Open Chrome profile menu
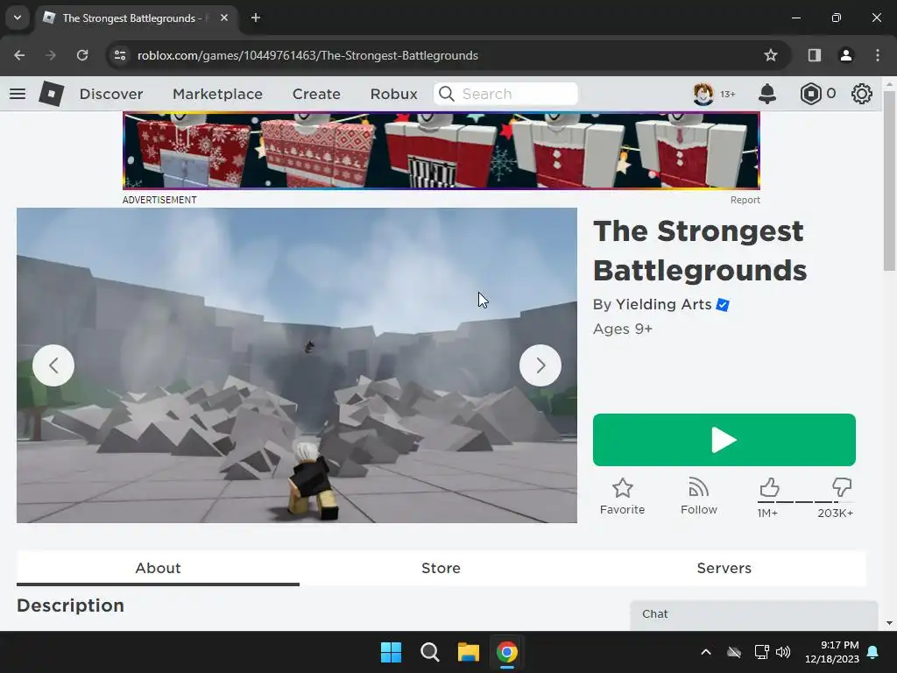 point(845,55)
